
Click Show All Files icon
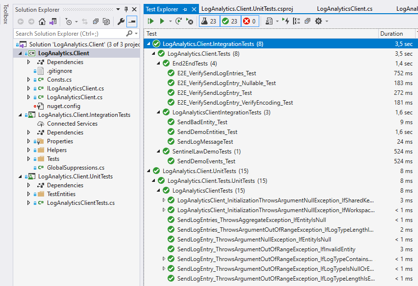(x=106, y=22)
